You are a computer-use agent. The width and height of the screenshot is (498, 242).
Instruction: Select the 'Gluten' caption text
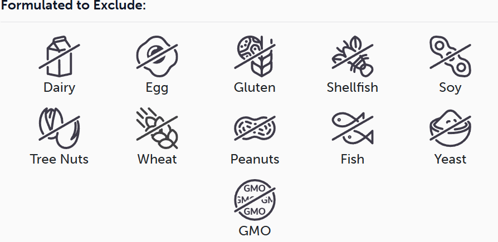[x=255, y=87]
